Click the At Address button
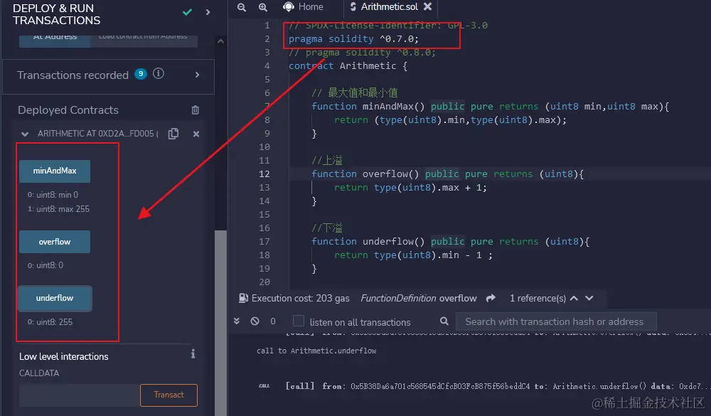711x416 pixels. pyautogui.click(x=55, y=40)
